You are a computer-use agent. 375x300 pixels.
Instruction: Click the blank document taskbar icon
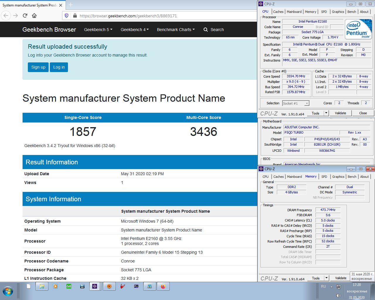click(28, 286)
